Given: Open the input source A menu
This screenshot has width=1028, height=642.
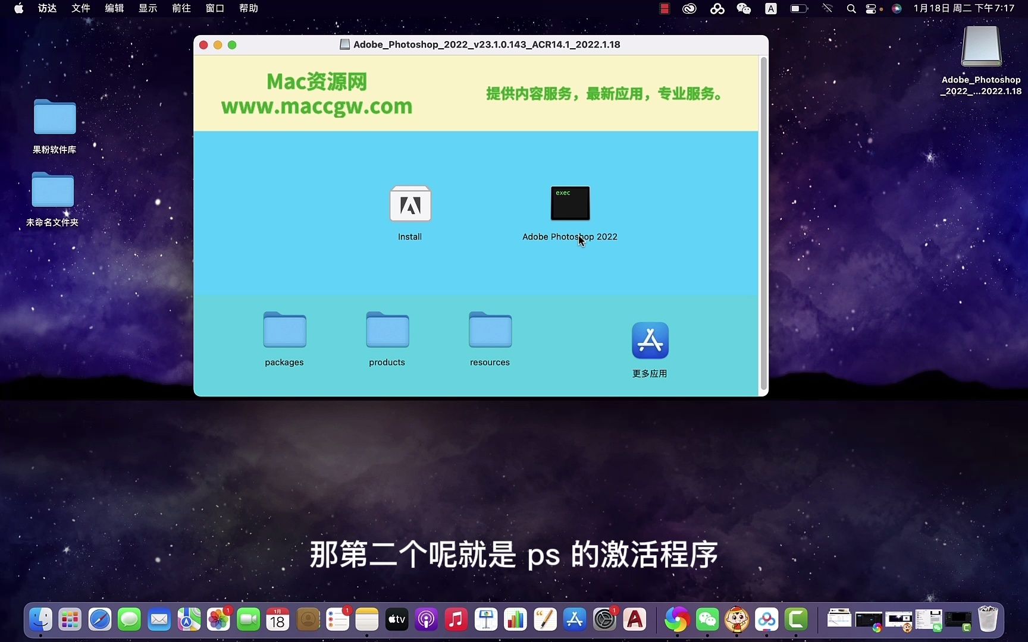Looking at the screenshot, I should 771,8.
